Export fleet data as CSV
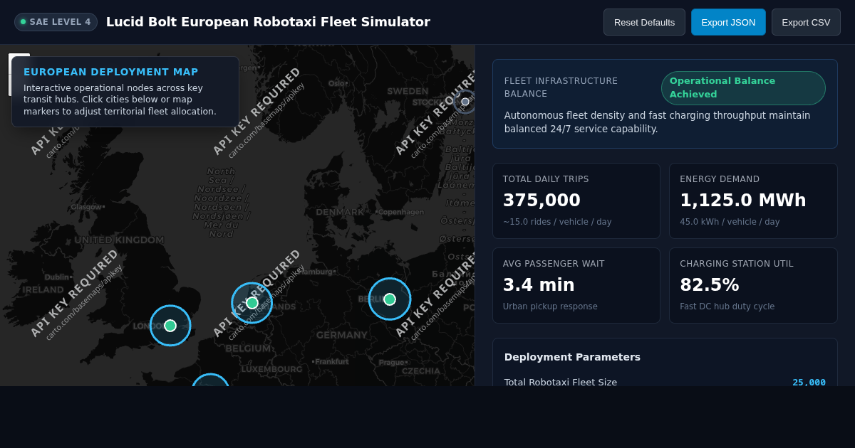This screenshot has width=855, height=448. pos(806,22)
